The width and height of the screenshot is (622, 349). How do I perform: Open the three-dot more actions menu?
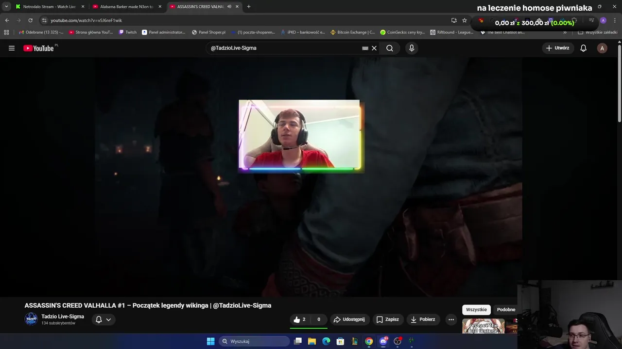[x=451, y=319]
